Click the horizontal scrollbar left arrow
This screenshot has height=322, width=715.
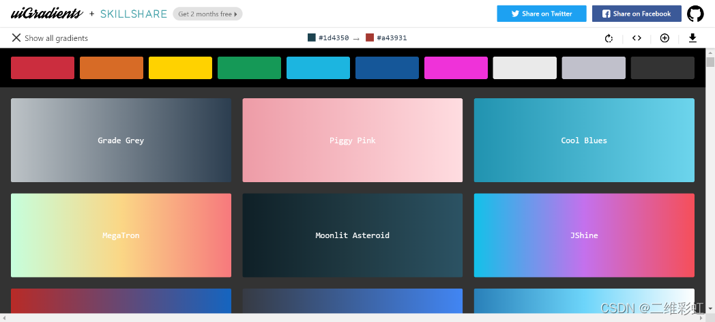point(3,317)
